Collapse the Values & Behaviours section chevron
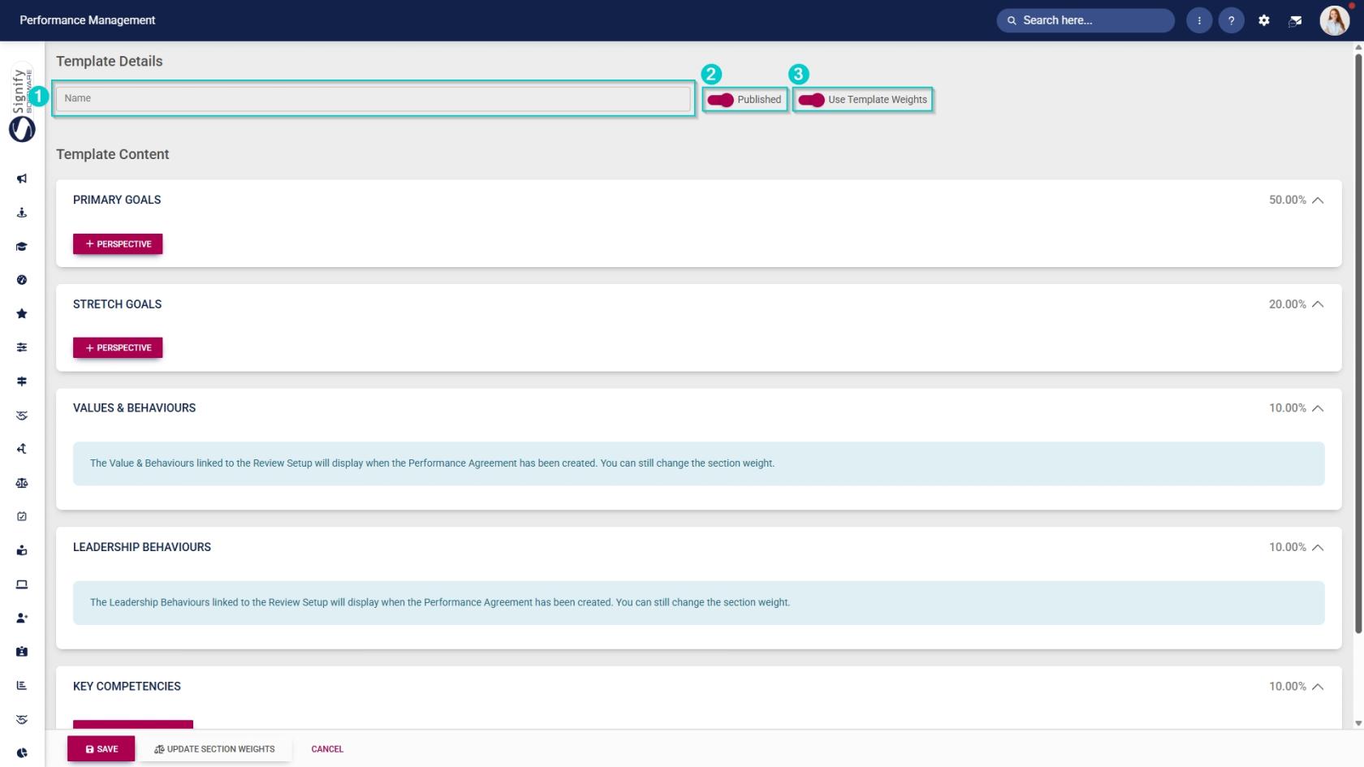Viewport: 1364px width, 767px height. click(x=1318, y=408)
